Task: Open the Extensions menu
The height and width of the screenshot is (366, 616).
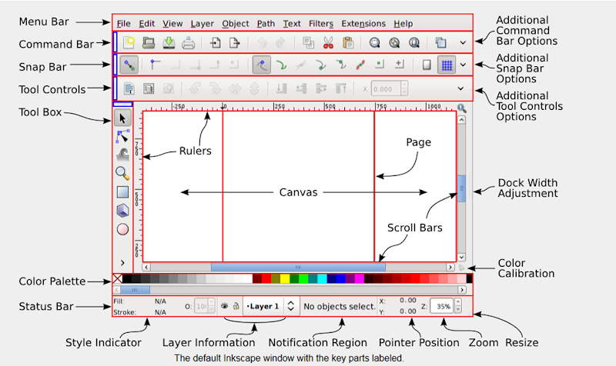Action: click(363, 24)
